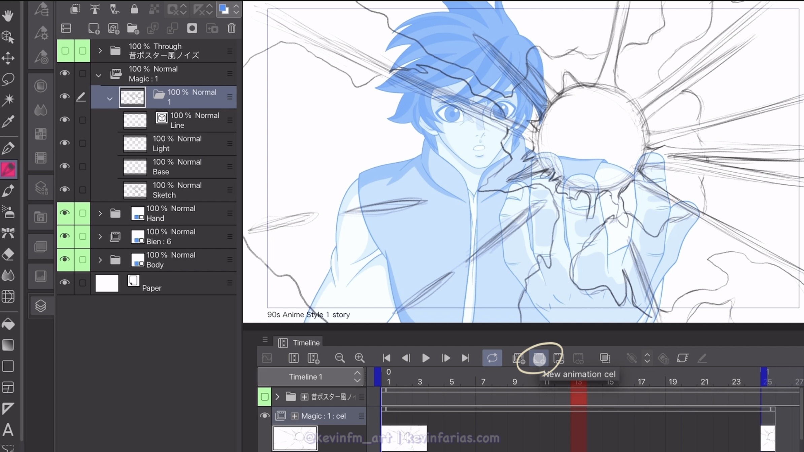Select the Eraser tool
Viewport: 804px width, 452px height.
8,254
